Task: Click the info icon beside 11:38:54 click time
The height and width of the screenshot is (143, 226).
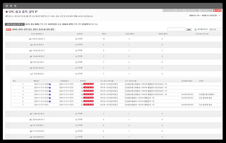Action: tap(50, 84)
